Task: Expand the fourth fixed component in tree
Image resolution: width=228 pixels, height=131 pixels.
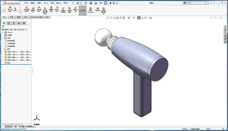Action: 2,60
